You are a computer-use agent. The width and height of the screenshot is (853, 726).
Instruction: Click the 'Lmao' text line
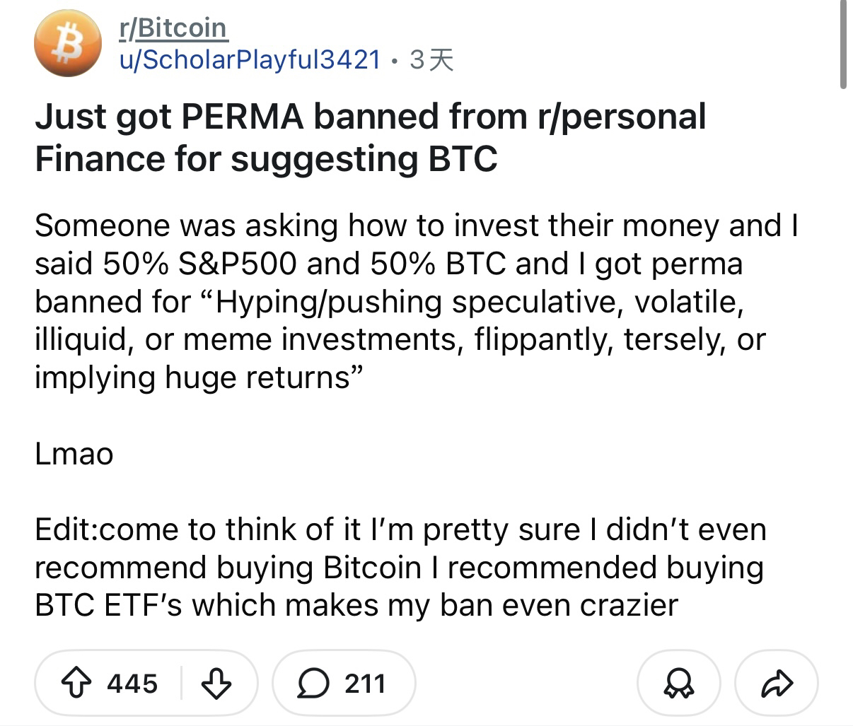[74, 453]
